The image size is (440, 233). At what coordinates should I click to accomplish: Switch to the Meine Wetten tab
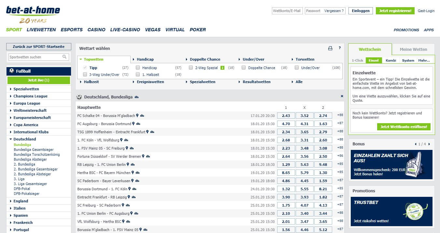pos(413,50)
